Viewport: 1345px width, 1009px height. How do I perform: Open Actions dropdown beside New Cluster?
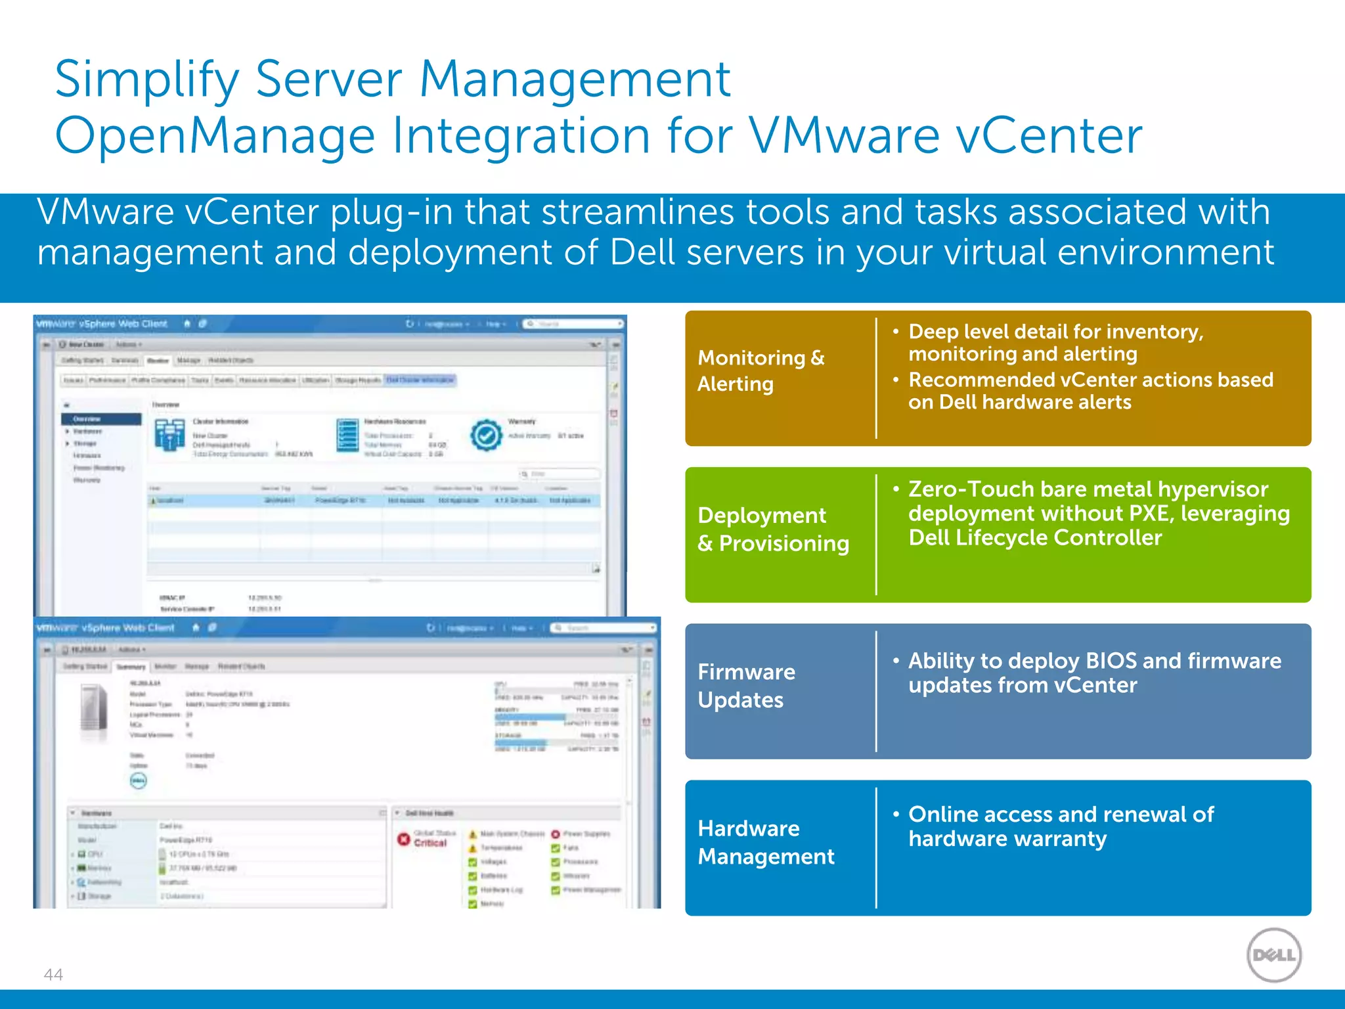(129, 344)
